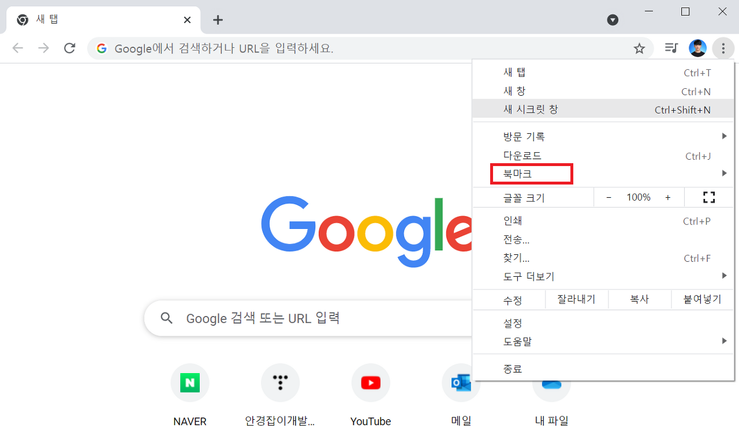Minimize the Chrome window
This screenshot has height=444, width=739.
pyautogui.click(x=649, y=12)
